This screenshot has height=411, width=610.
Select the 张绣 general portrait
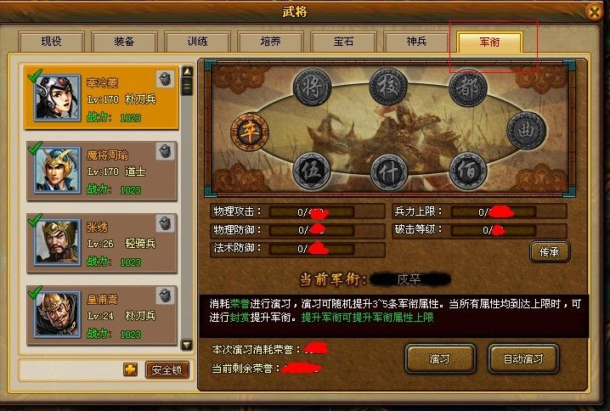click(x=57, y=242)
